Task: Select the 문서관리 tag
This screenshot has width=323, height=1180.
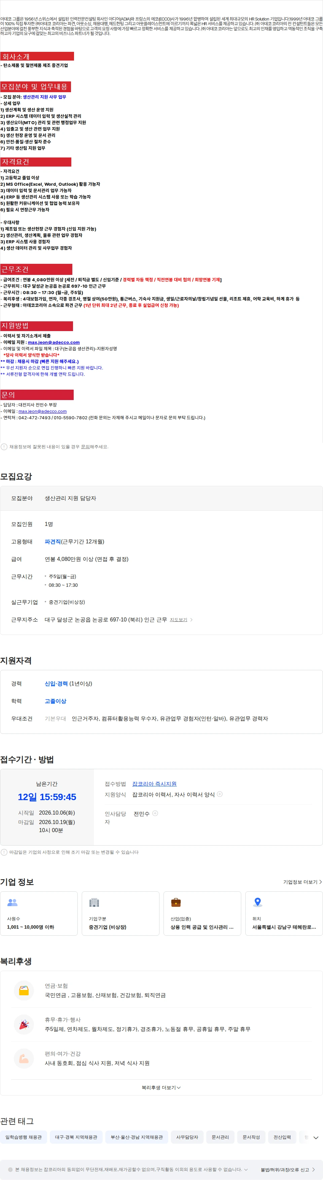Action: (220, 1137)
